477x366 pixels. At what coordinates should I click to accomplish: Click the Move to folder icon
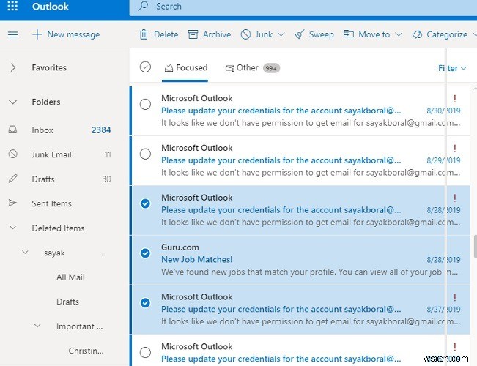pyautogui.click(x=348, y=34)
